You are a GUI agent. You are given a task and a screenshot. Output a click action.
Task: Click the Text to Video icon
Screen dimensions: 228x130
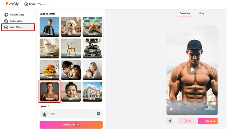pyautogui.click(x=6, y=21)
